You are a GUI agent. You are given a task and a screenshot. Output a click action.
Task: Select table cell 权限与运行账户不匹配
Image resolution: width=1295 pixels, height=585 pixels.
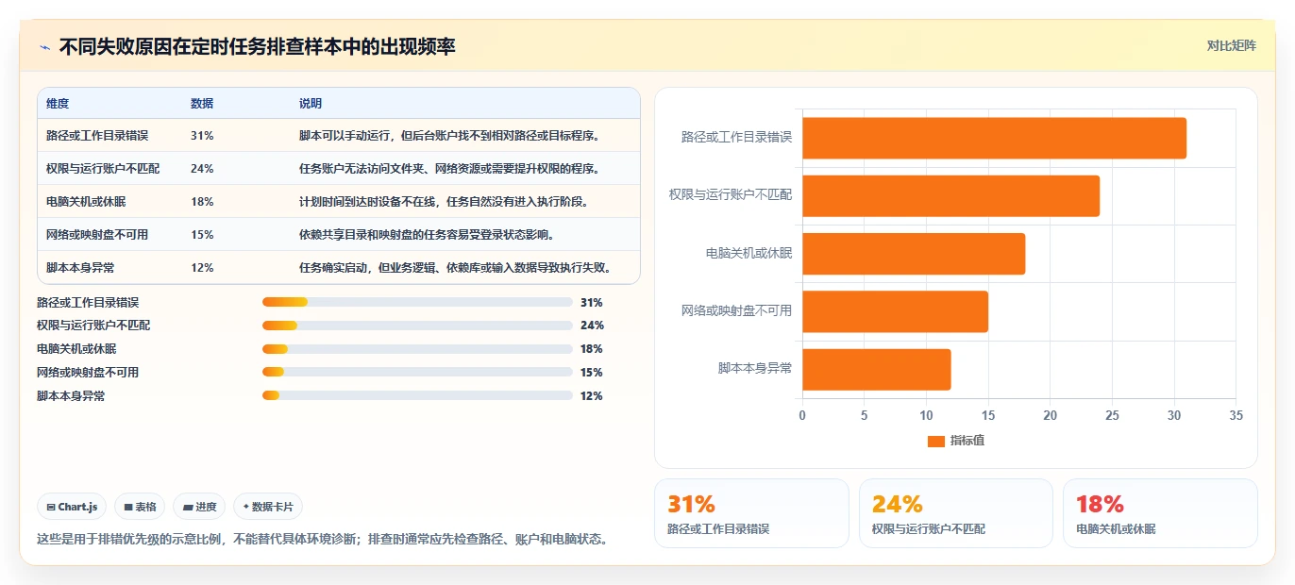pyautogui.click(x=103, y=169)
